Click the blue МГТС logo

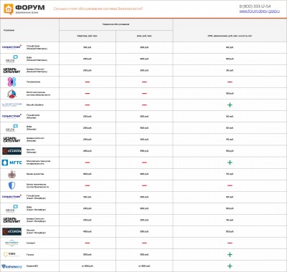tap(11, 162)
